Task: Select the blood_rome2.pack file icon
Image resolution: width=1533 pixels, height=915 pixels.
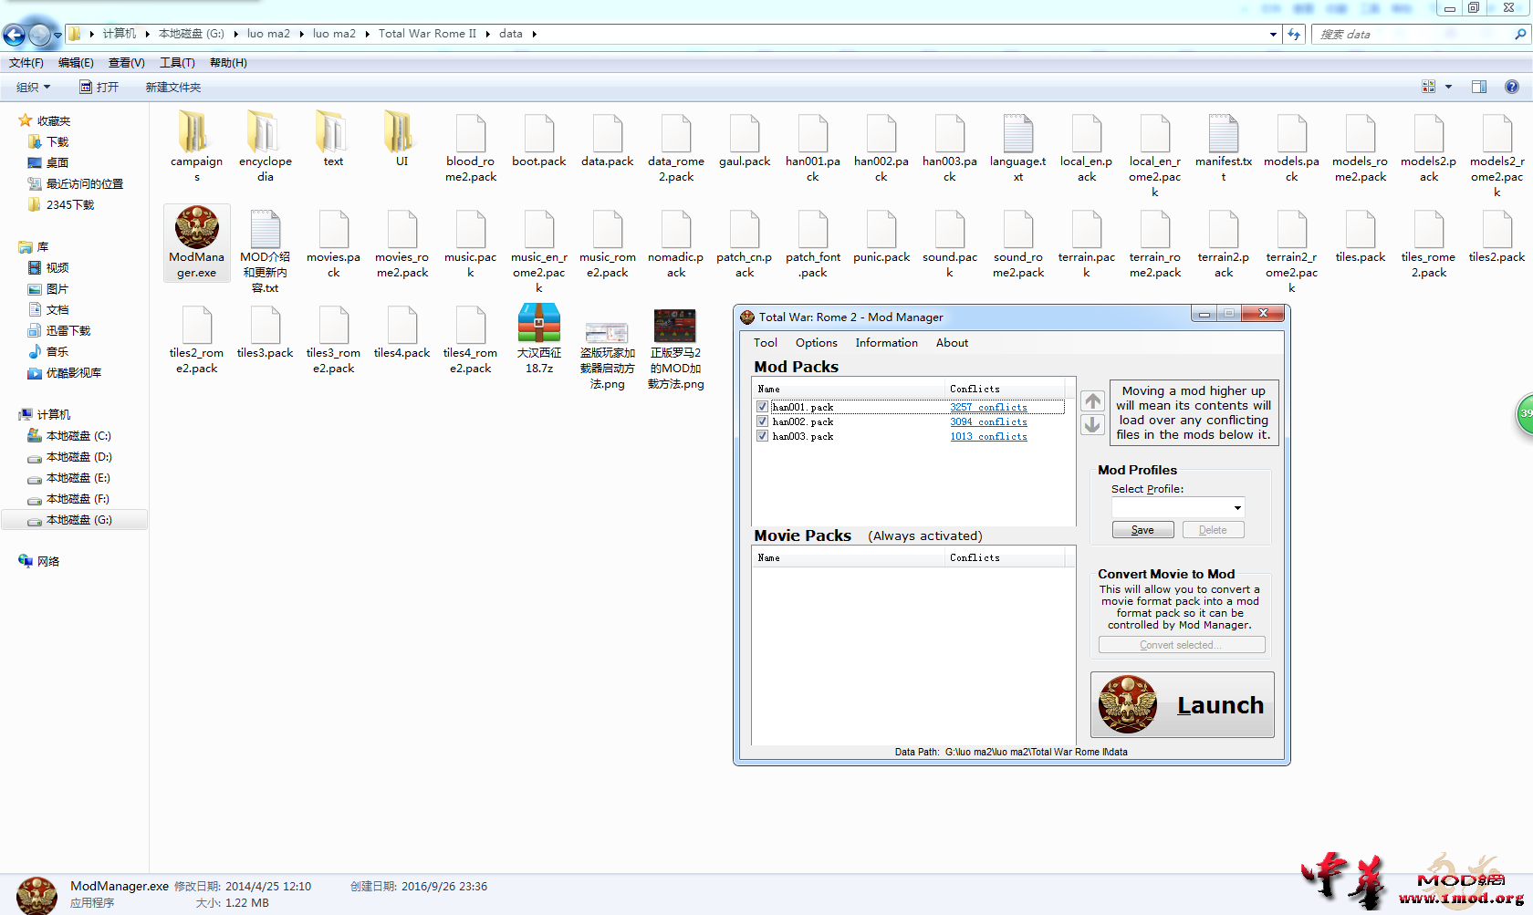Action: [x=471, y=133]
